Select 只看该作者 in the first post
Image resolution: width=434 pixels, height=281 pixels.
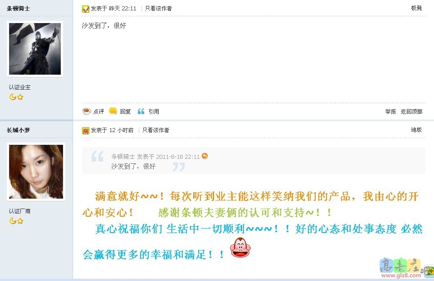[x=158, y=9]
